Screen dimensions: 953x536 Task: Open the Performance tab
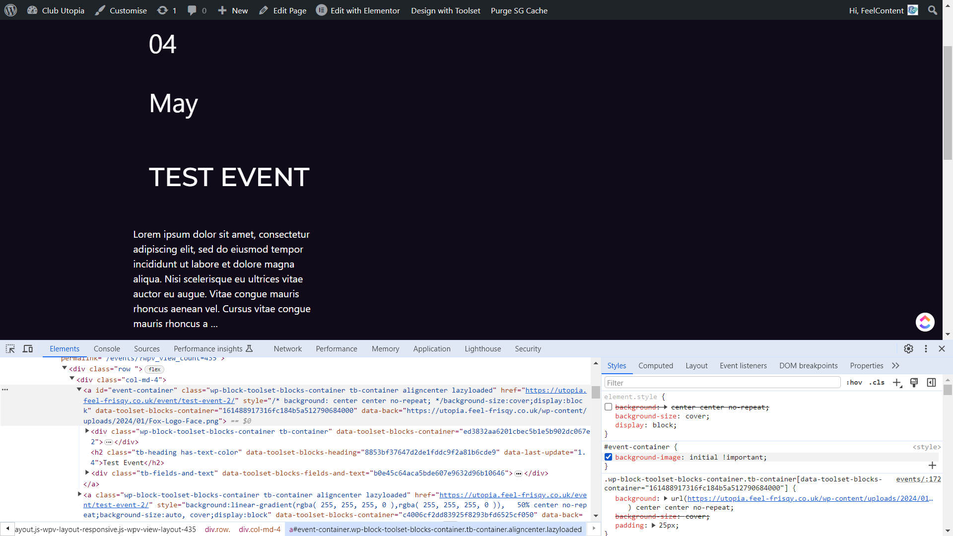[337, 349]
